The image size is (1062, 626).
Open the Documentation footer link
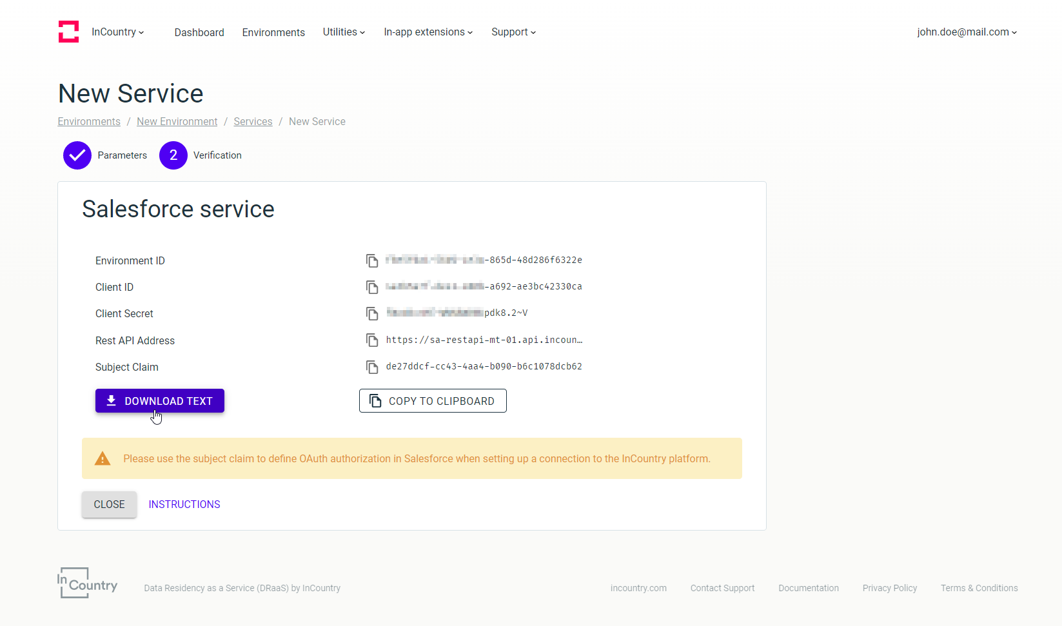click(x=809, y=588)
